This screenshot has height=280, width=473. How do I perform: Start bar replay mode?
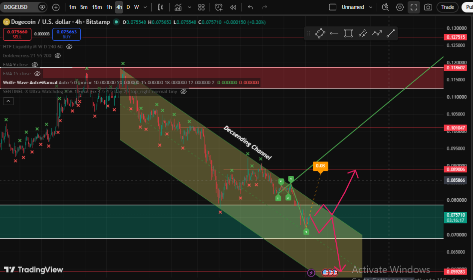coord(233,7)
